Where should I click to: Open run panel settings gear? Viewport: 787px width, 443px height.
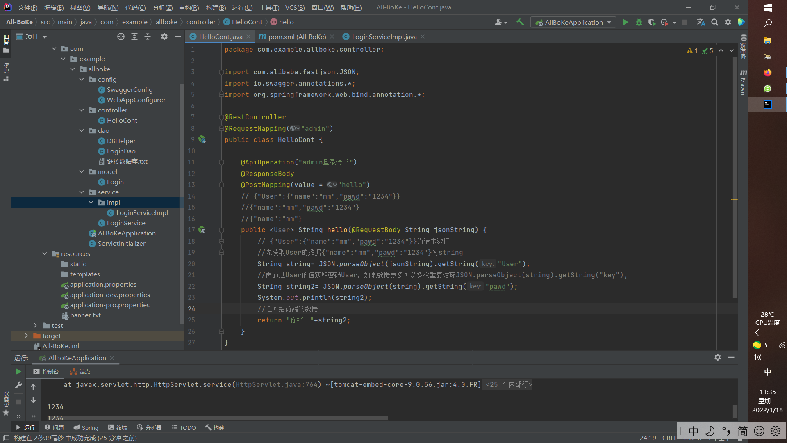click(x=717, y=357)
